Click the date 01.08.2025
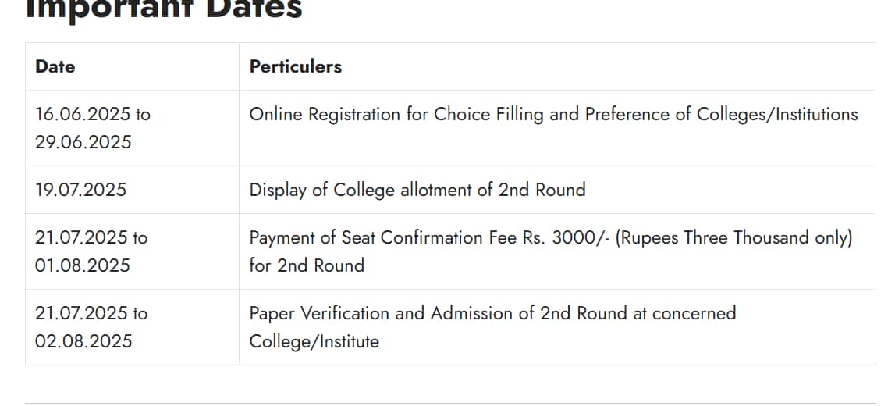The image size is (888, 406). [x=83, y=265]
